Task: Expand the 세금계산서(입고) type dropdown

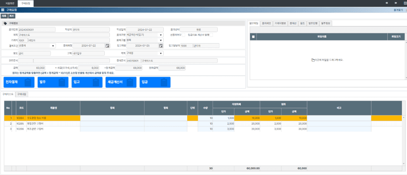Action: click(161, 35)
